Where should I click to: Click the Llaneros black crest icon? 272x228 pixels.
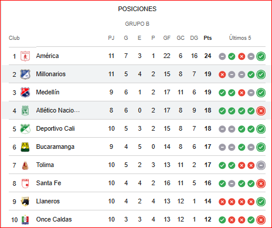(25, 202)
